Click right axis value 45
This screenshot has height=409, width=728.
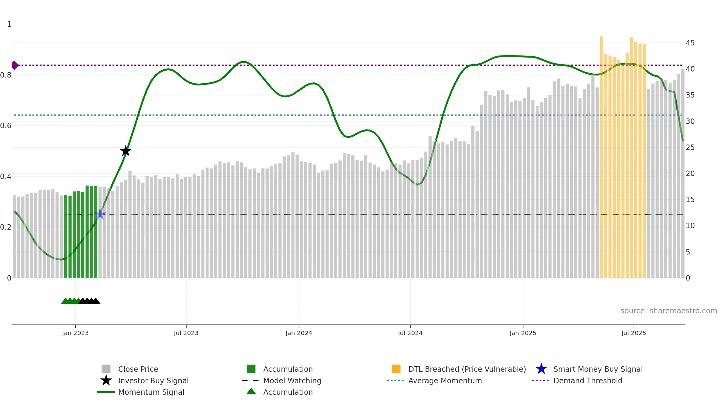690,43
